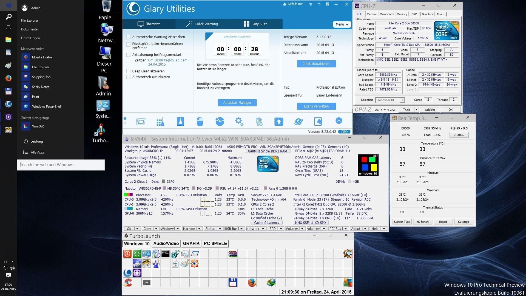This screenshot has width=526, height=296.
Task: Launch WinRAR books icon in TurboLaunch grid
Action: click(x=233, y=254)
